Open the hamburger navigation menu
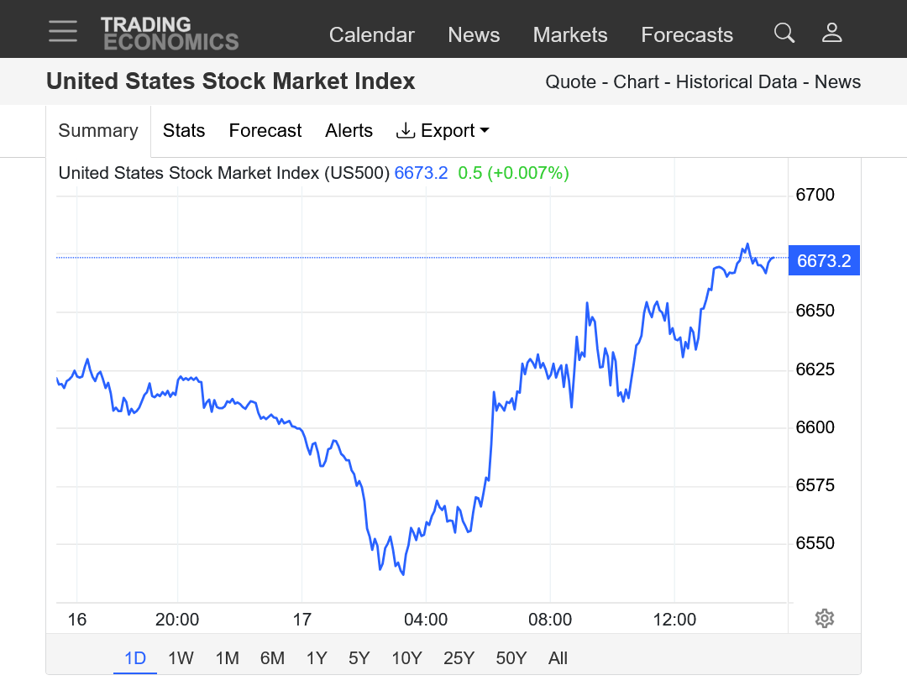Image resolution: width=907 pixels, height=691 pixels. (x=63, y=32)
